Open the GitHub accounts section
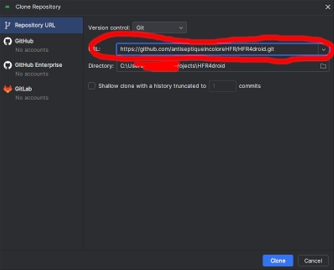 pyautogui.click(x=41, y=45)
